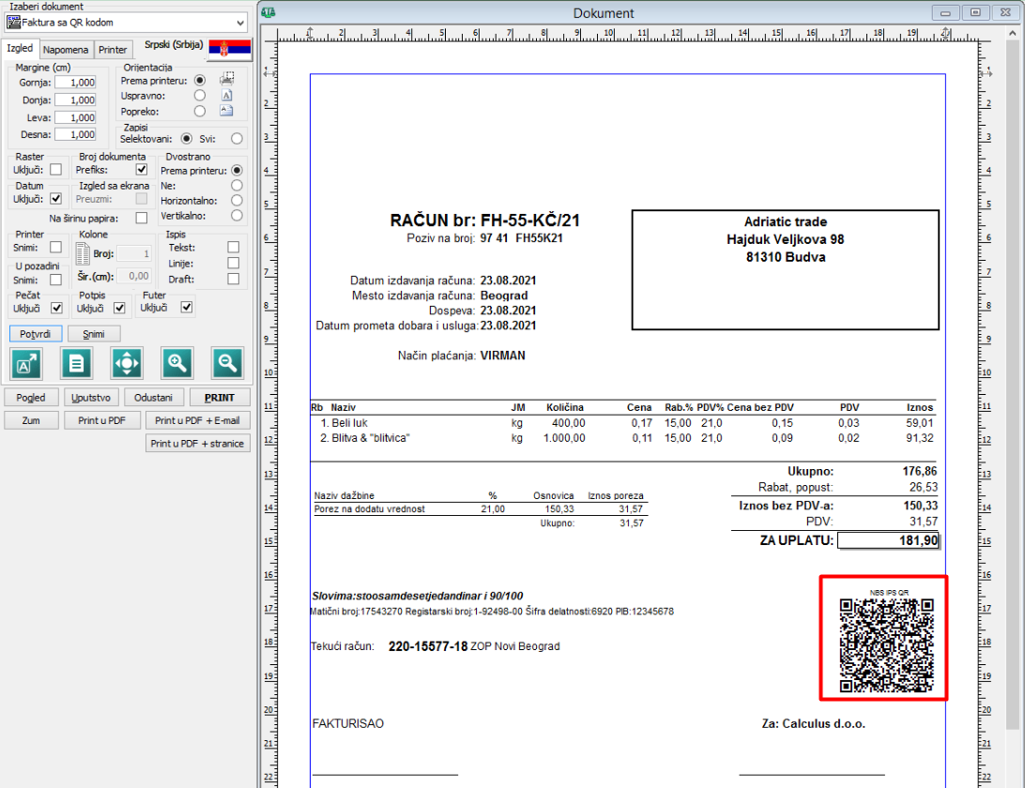1025x788 pixels.
Task: Click the columns page icon next to Broj
Action: [x=83, y=253]
